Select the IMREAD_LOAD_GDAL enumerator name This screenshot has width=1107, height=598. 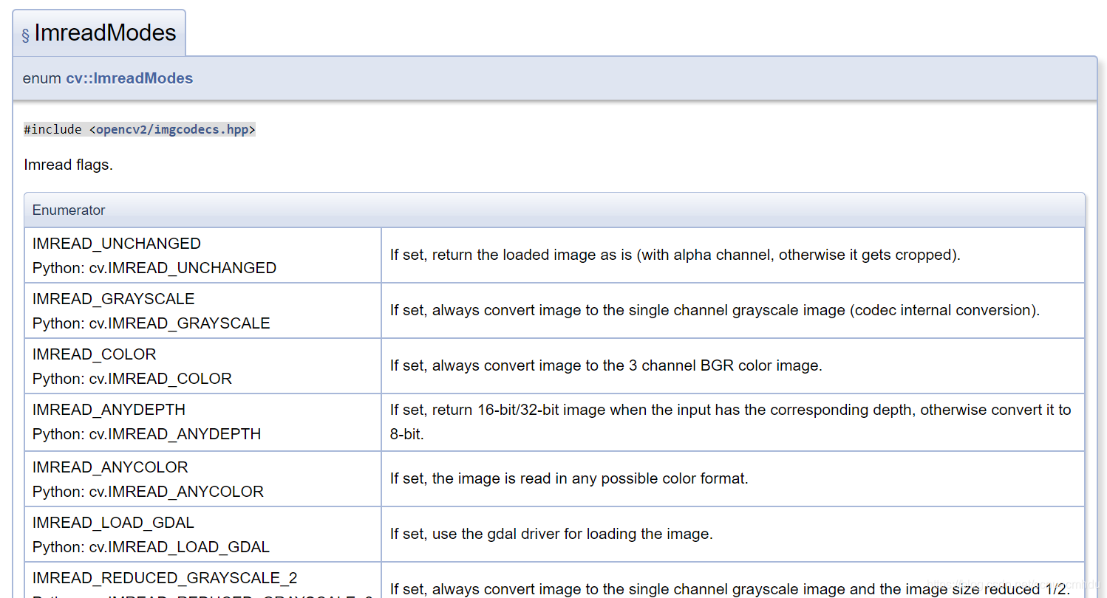(113, 523)
